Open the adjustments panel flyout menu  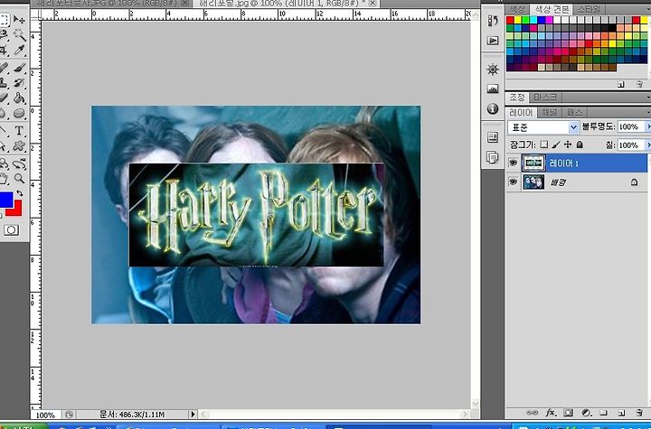coord(648,98)
